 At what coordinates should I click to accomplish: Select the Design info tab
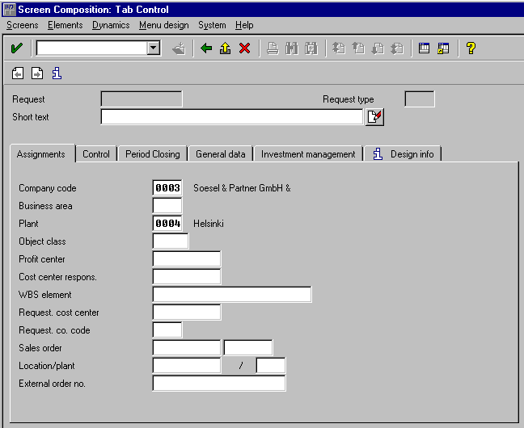pyautogui.click(x=404, y=154)
